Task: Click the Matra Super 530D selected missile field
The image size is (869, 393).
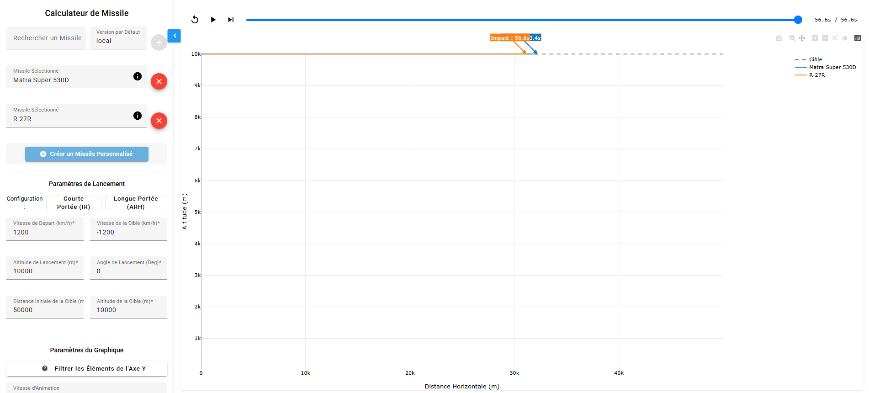Action: [x=77, y=77]
